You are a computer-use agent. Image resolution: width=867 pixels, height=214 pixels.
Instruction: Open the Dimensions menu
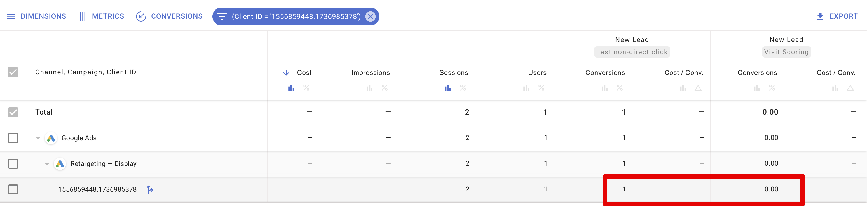click(x=36, y=16)
